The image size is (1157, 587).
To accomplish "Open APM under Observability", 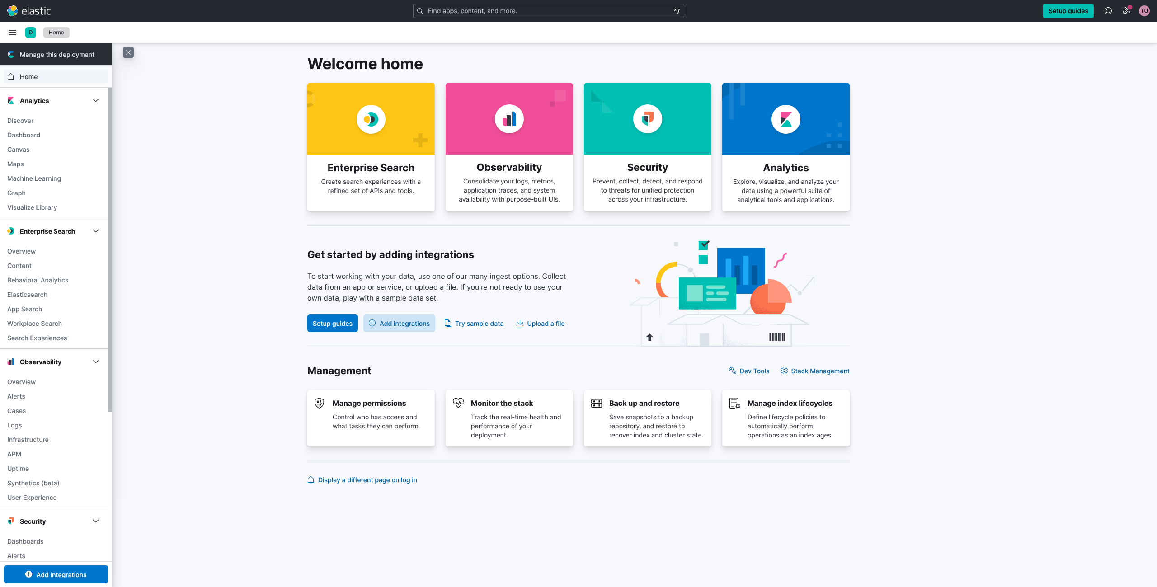I will (x=14, y=454).
